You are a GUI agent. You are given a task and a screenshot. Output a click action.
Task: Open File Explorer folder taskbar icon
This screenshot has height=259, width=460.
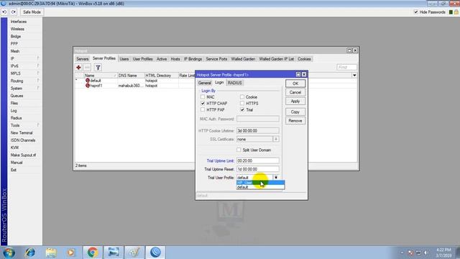tap(51, 253)
